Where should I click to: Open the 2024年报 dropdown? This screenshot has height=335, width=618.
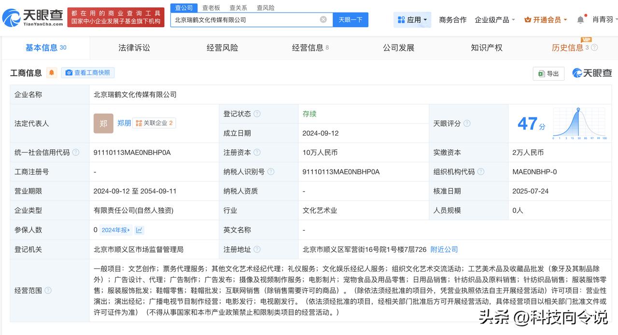click(115, 230)
